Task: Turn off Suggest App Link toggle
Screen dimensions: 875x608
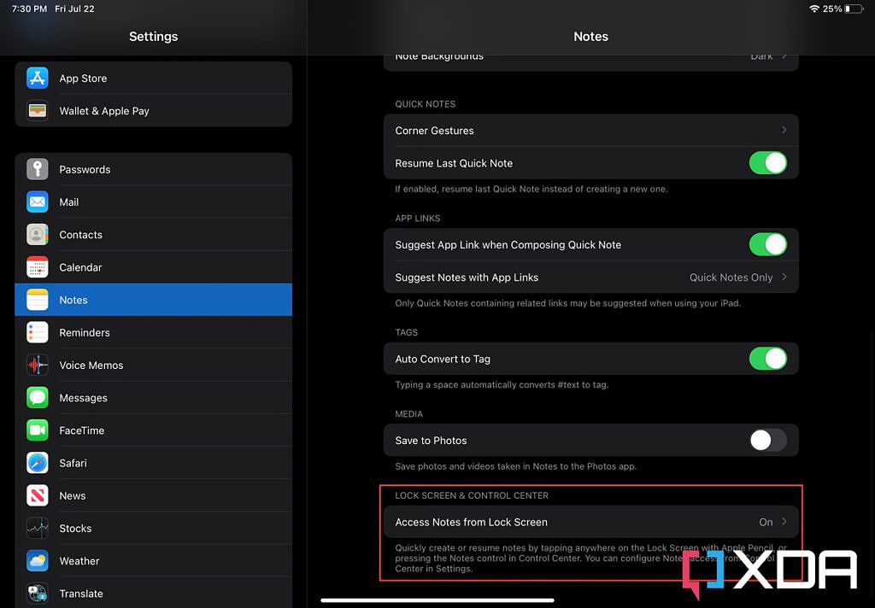Action: tap(767, 245)
